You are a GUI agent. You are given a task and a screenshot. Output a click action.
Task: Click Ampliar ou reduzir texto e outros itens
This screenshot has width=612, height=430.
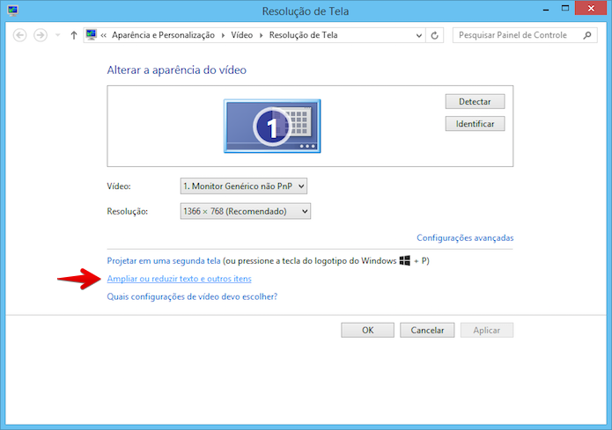(179, 279)
